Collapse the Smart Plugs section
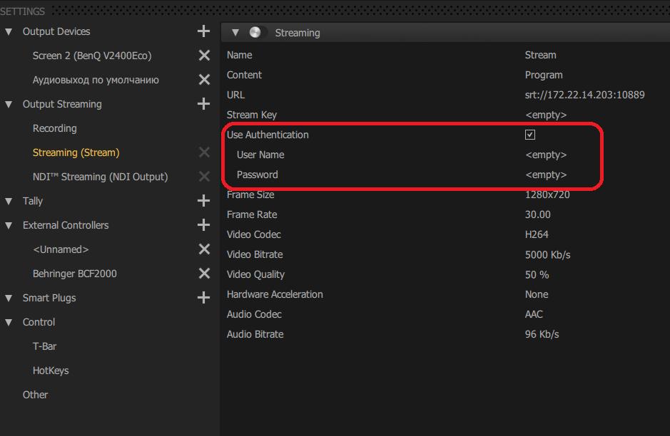The image size is (670, 436). [x=9, y=298]
